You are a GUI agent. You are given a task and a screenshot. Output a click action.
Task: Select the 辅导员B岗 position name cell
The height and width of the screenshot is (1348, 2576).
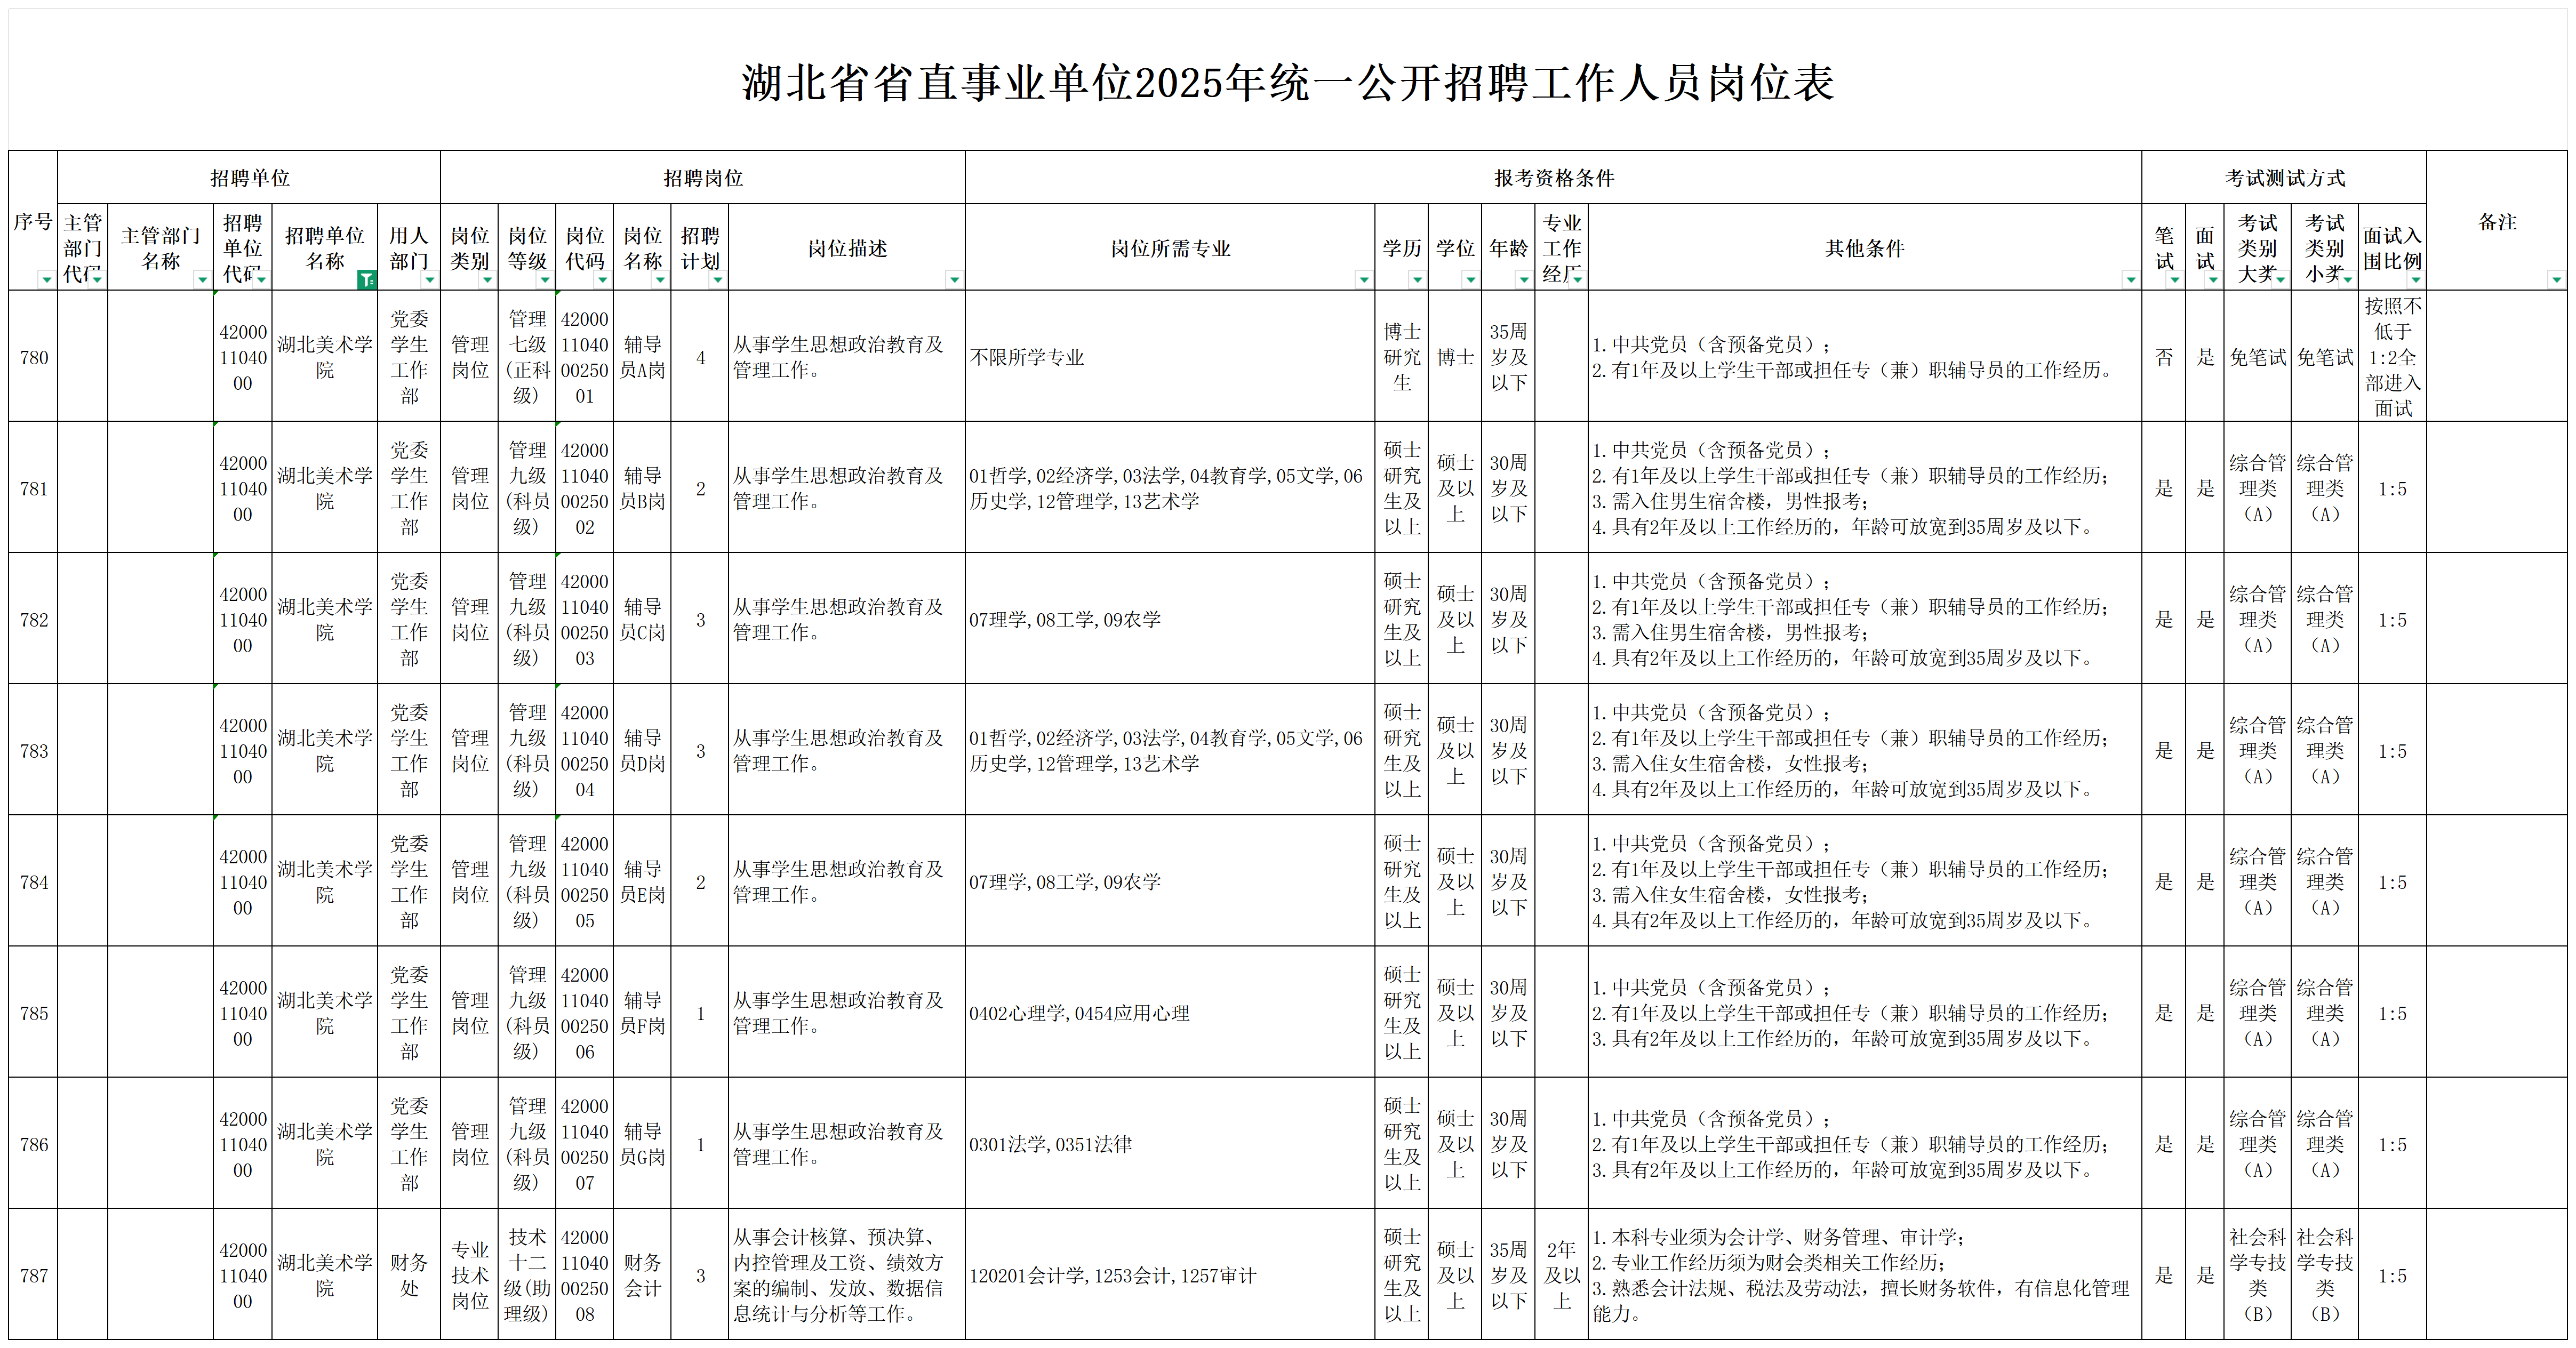point(642,488)
